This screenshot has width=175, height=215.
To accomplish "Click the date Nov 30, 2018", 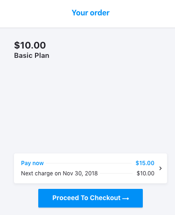I will [x=80, y=173].
